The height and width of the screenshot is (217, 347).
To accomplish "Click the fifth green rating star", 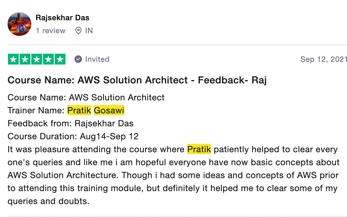I will 60,59.
